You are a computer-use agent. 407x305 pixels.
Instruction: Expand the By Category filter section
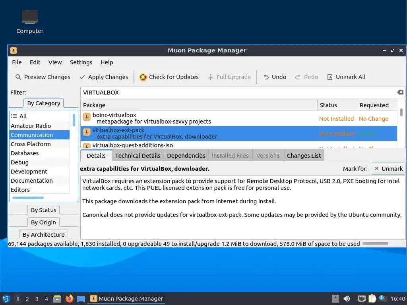(44, 103)
